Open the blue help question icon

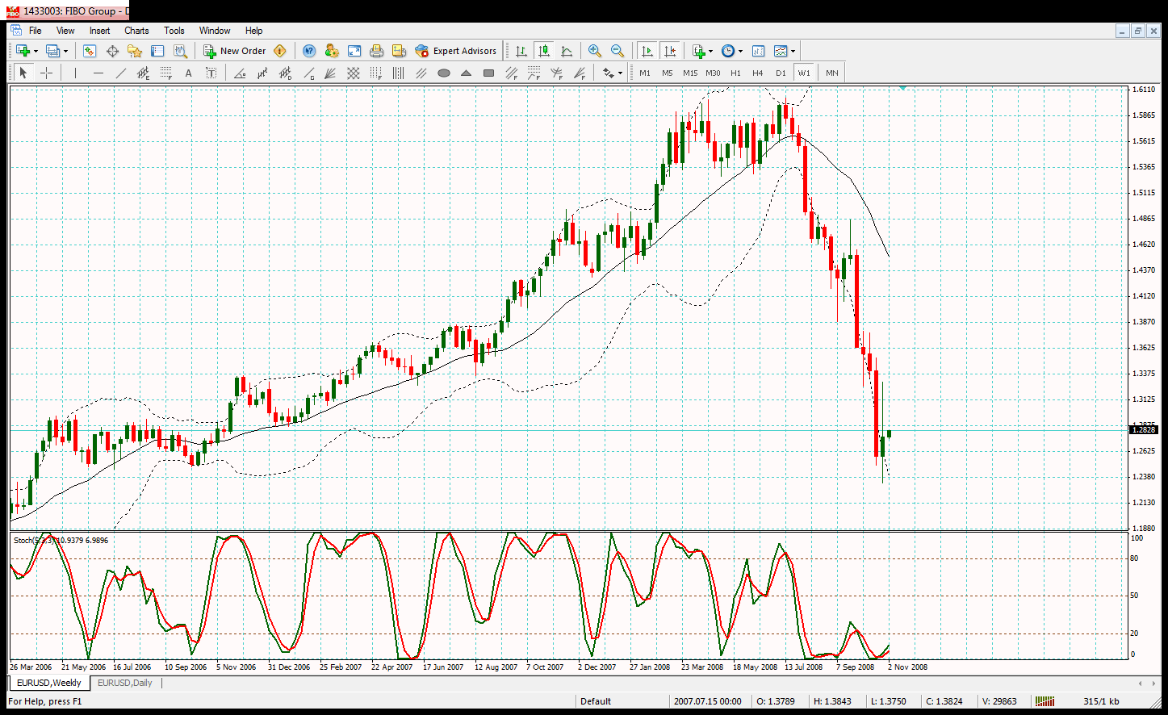pos(309,51)
